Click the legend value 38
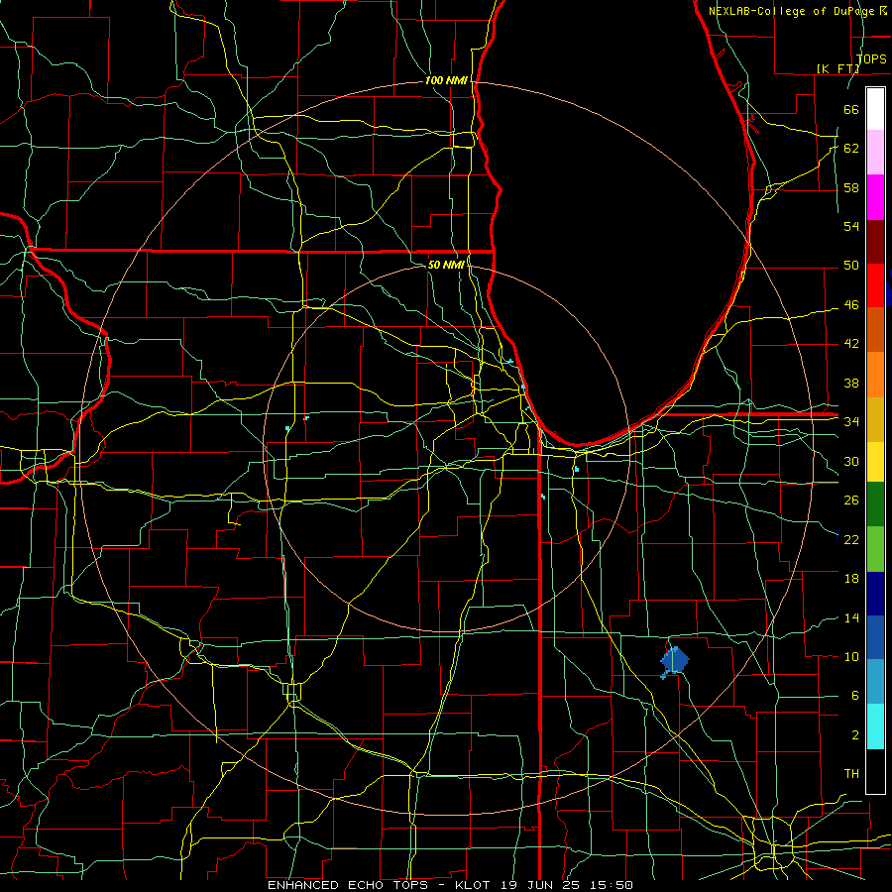892x892 pixels. tap(851, 383)
